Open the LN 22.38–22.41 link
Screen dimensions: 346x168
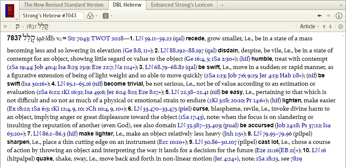[190, 92]
